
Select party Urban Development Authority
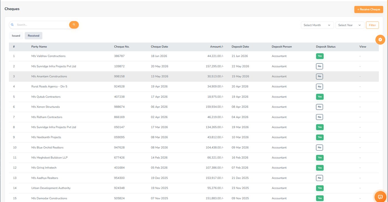[x=51, y=188]
